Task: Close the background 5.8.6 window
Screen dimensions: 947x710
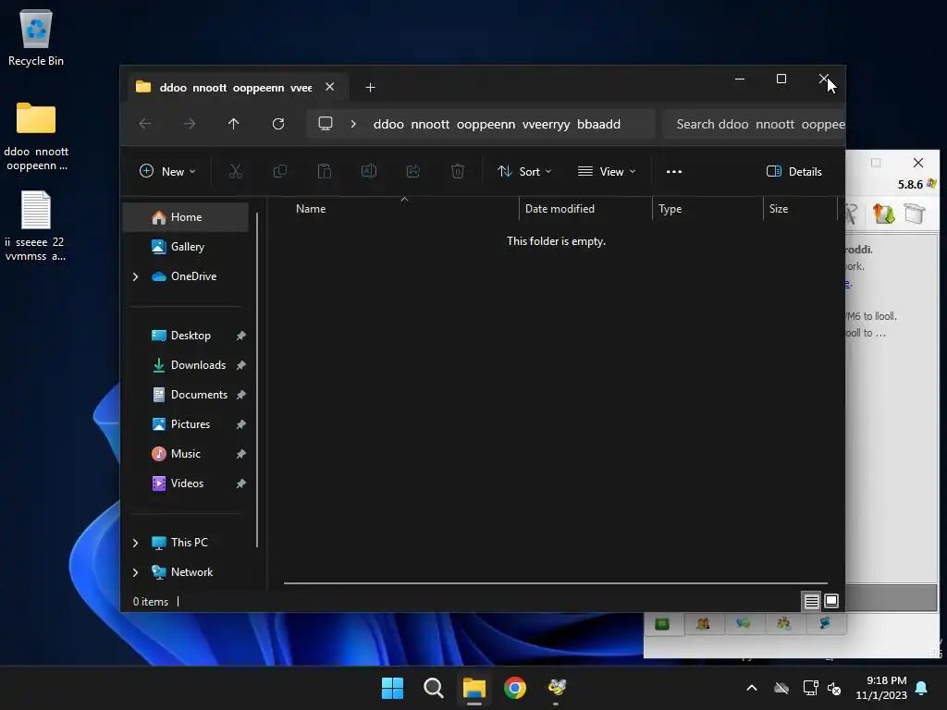Action: [x=918, y=163]
